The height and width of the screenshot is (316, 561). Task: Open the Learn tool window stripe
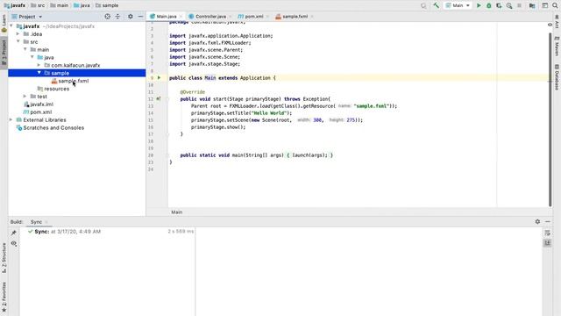pos(4,24)
